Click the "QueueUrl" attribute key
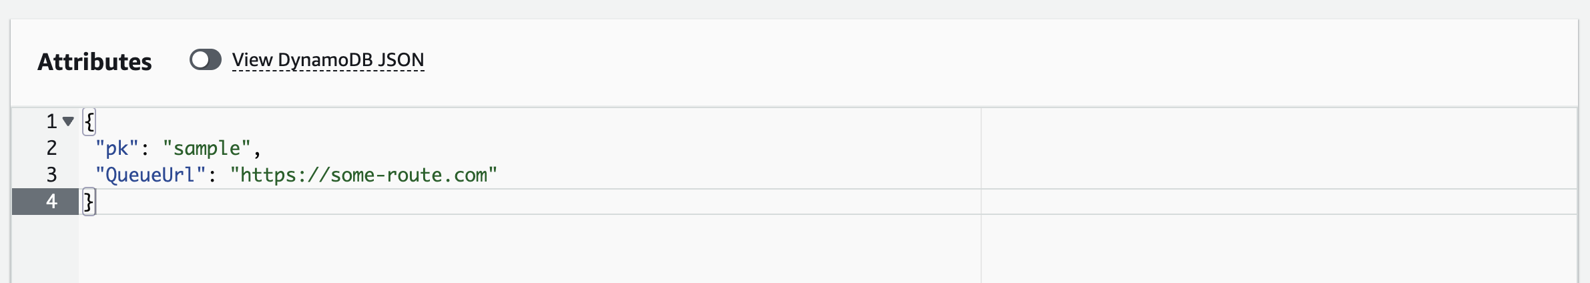1590x283 pixels. point(151,175)
